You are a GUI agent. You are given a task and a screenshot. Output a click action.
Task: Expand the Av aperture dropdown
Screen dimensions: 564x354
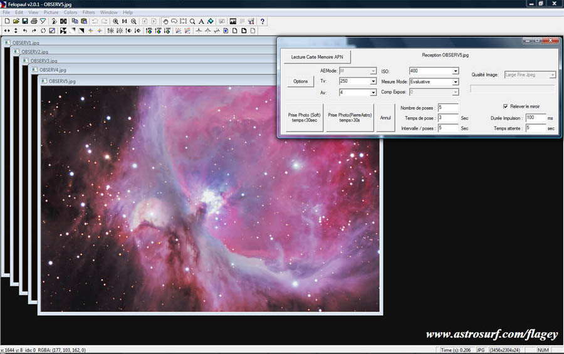click(373, 93)
